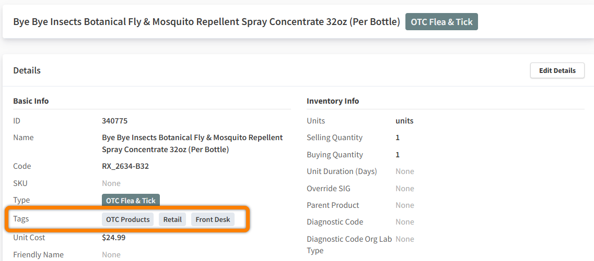Select the Units value 'units'

(404, 121)
